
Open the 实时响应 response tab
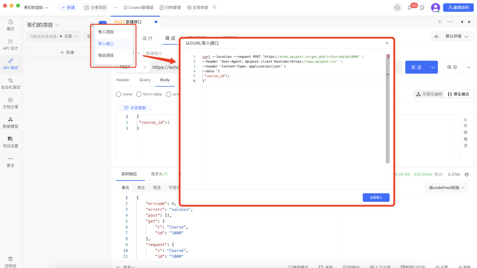tap(129, 174)
